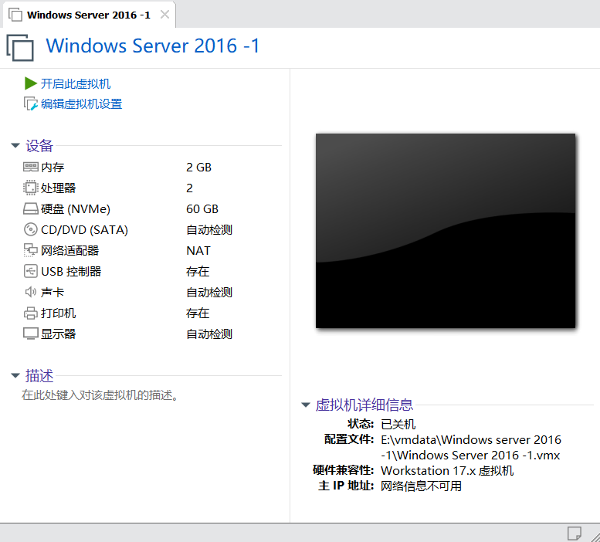
Task: Click 网络信息不可用 IP address text
Action: (422, 486)
